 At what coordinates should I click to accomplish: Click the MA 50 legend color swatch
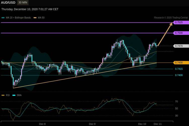(35, 18)
